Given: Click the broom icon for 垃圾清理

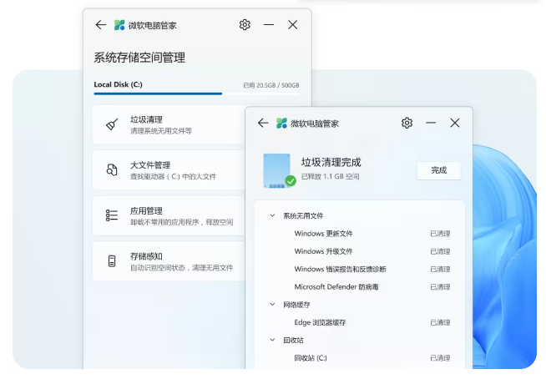Looking at the screenshot, I should 112,125.
